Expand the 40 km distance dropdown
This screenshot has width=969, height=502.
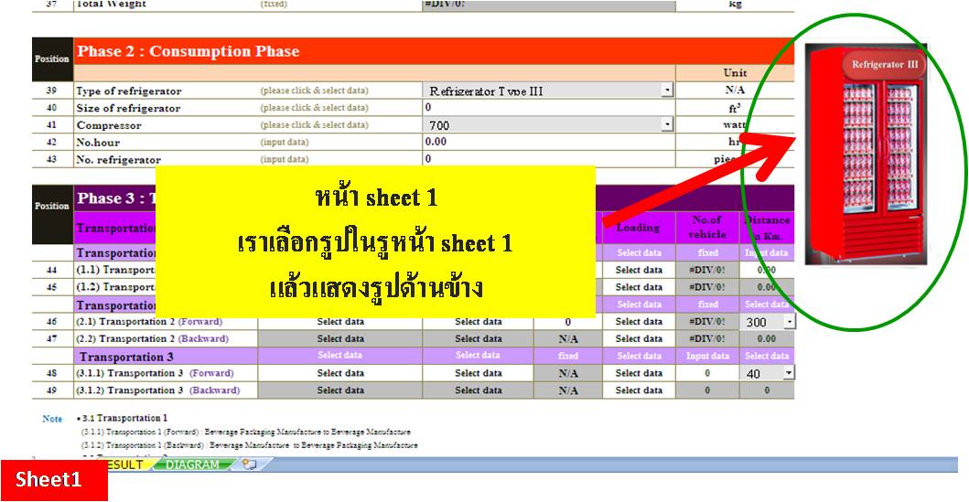[x=789, y=373]
